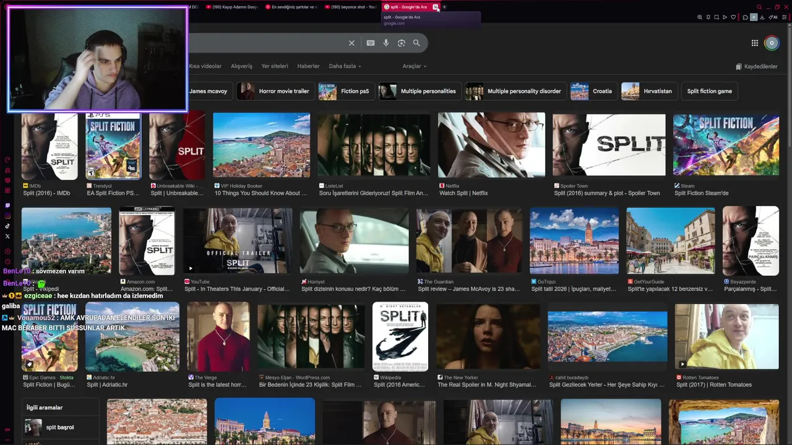Open the browser downloads icon
The width and height of the screenshot is (792, 445).
pyautogui.click(x=762, y=17)
